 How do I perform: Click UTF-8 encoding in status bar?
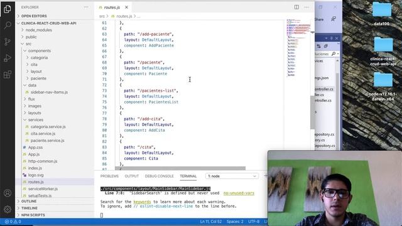254,222
